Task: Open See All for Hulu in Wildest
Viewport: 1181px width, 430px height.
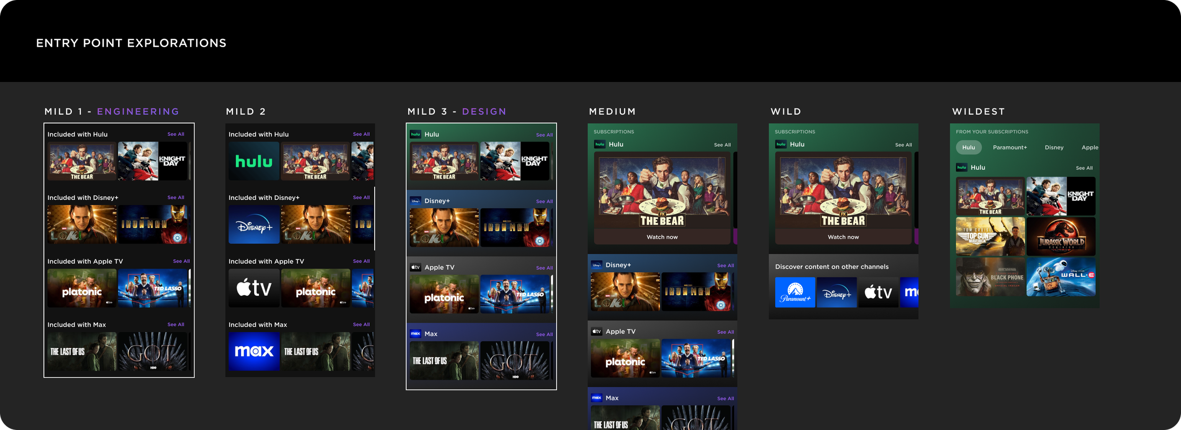Action: coord(1084,168)
